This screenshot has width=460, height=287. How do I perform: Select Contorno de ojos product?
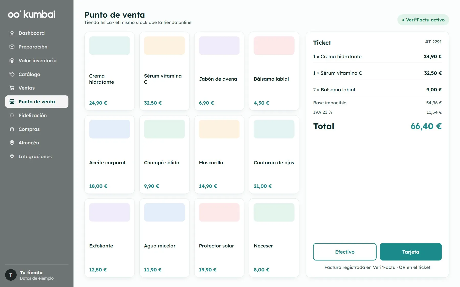click(274, 155)
